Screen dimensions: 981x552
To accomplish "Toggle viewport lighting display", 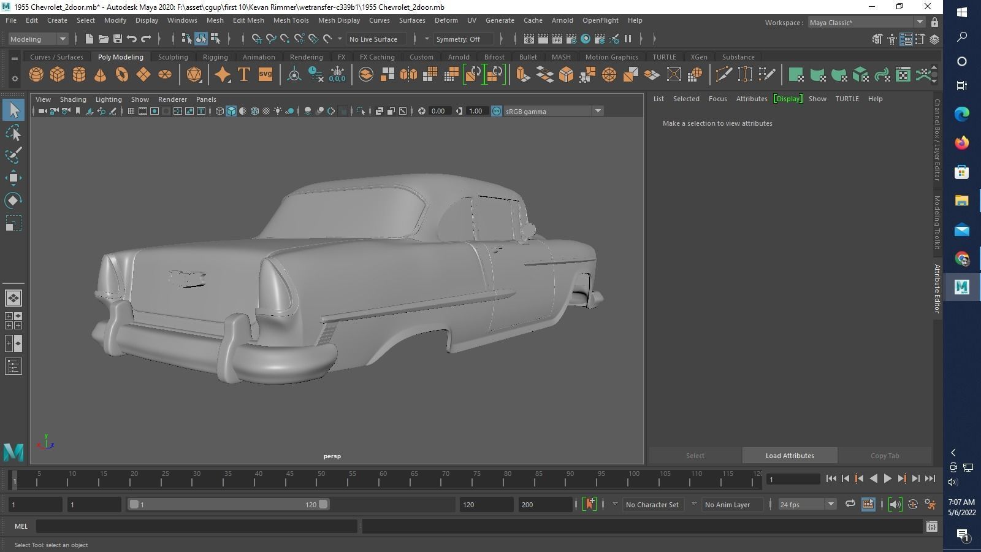I will pyautogui.click(x=278, y=111).
